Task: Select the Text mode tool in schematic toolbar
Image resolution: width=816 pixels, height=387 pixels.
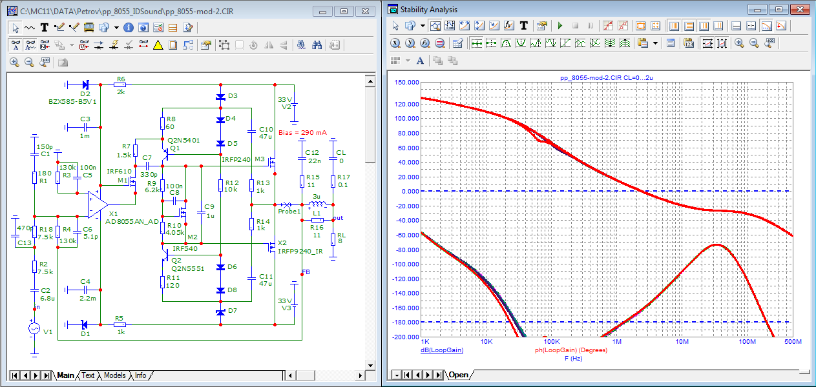Action: point(45,28)
